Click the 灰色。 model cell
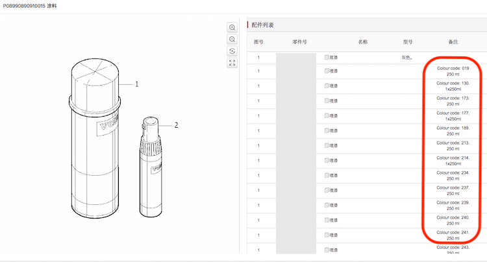487x262 pixels. tap(407, 57)
